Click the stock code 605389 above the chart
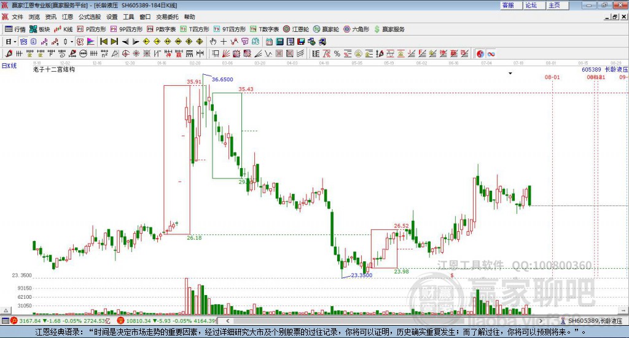 592,70
